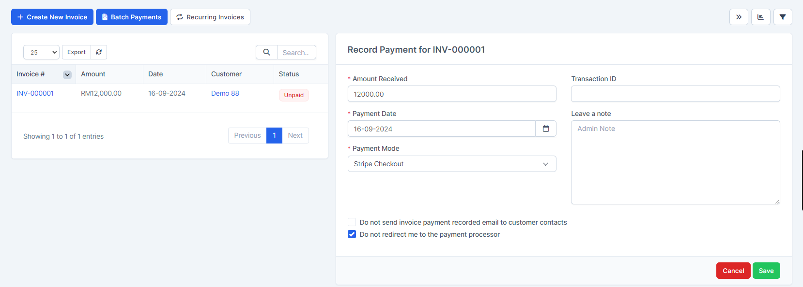
Task: Click the search magnifier icon
Action: (266, 52)
